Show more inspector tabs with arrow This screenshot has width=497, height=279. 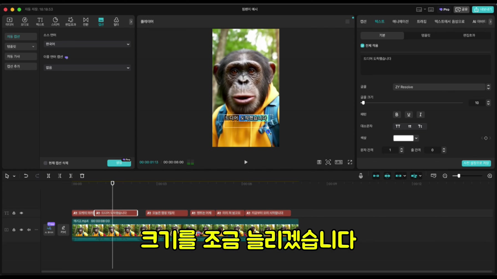[490, 22]
